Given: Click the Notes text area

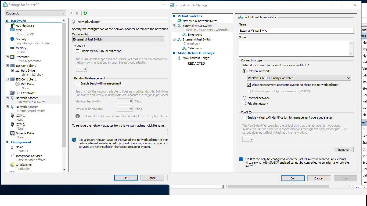Looking at the screenshot, I should coord(294,49).
